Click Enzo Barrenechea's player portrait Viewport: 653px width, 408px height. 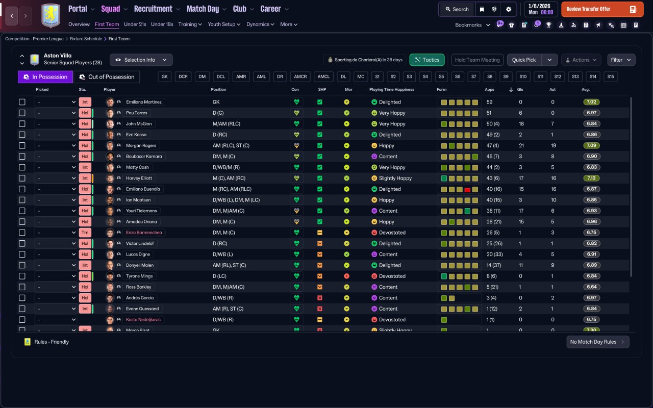coord(110,233)
